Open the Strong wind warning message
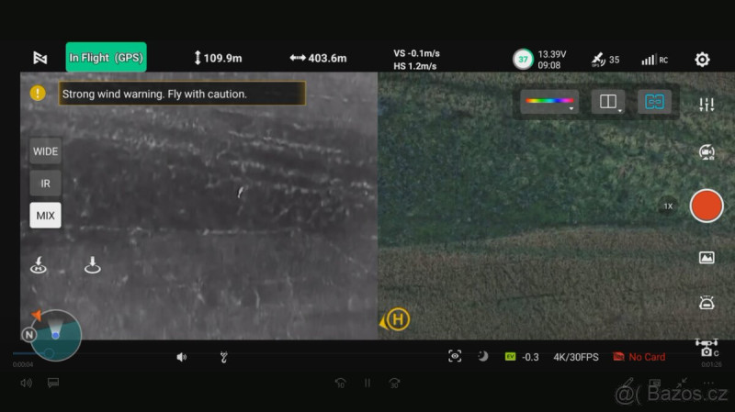 (182, 94)
